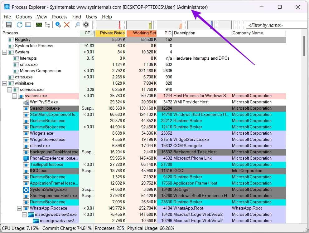Viewport: 309px width, 233px height.
Task: Click the IGCC.exe process icon
Action: (x=26, y=171)
